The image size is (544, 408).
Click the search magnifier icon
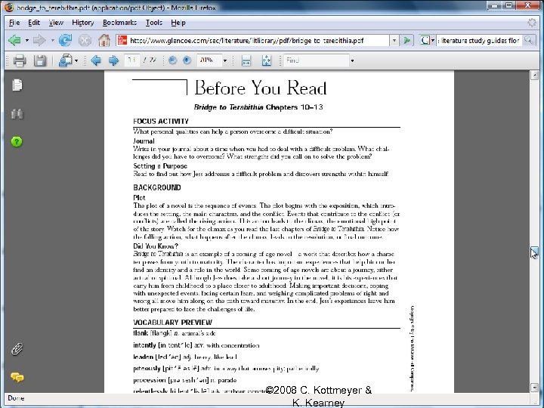tap(528, 40)
